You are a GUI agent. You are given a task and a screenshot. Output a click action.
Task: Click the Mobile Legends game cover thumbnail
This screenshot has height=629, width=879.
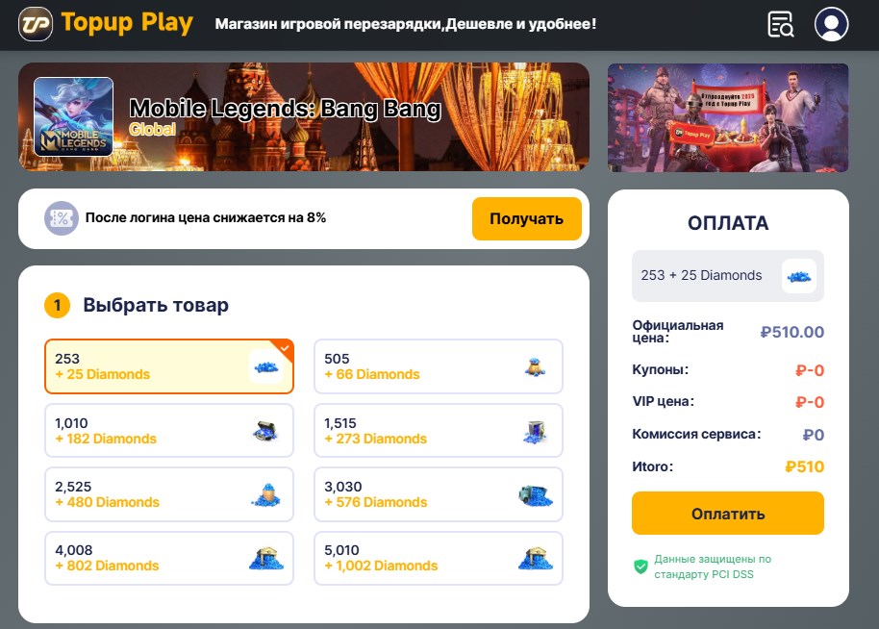pos(73,116)
